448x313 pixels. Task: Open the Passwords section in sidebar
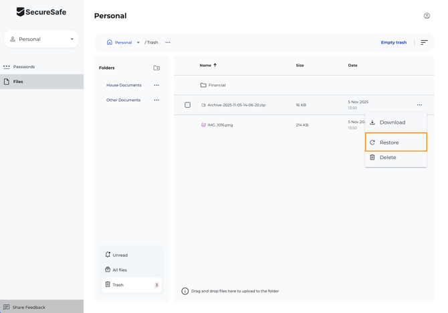pos(23,67)
